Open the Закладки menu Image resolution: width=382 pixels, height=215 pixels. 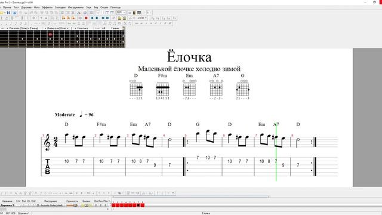coord(60,7)
